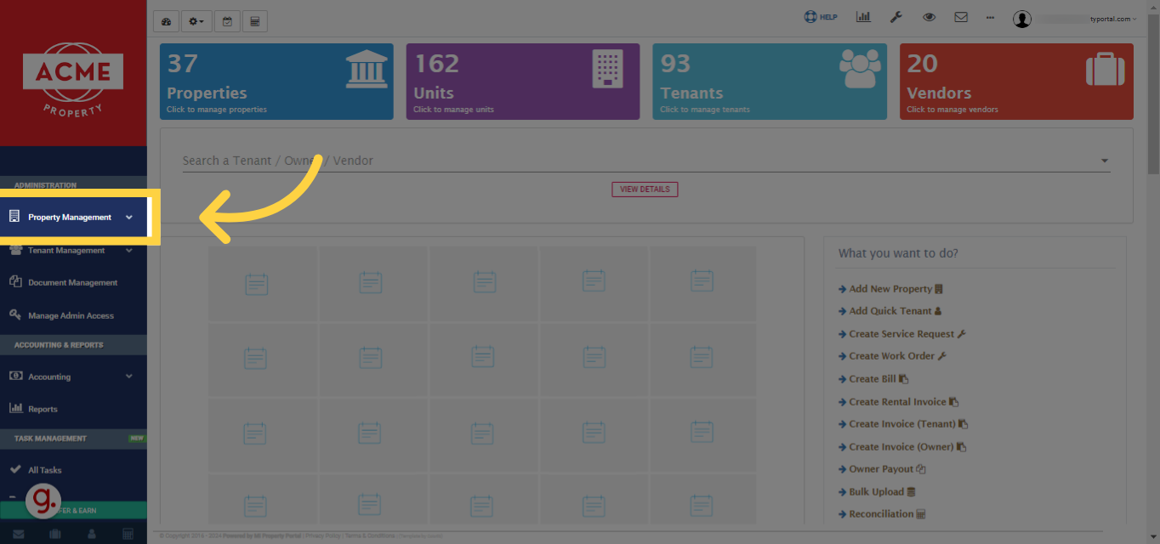This screenshot has height=544, width=1160.
Task: Select the user profile avatar icon
Action: click(1022, 19)
